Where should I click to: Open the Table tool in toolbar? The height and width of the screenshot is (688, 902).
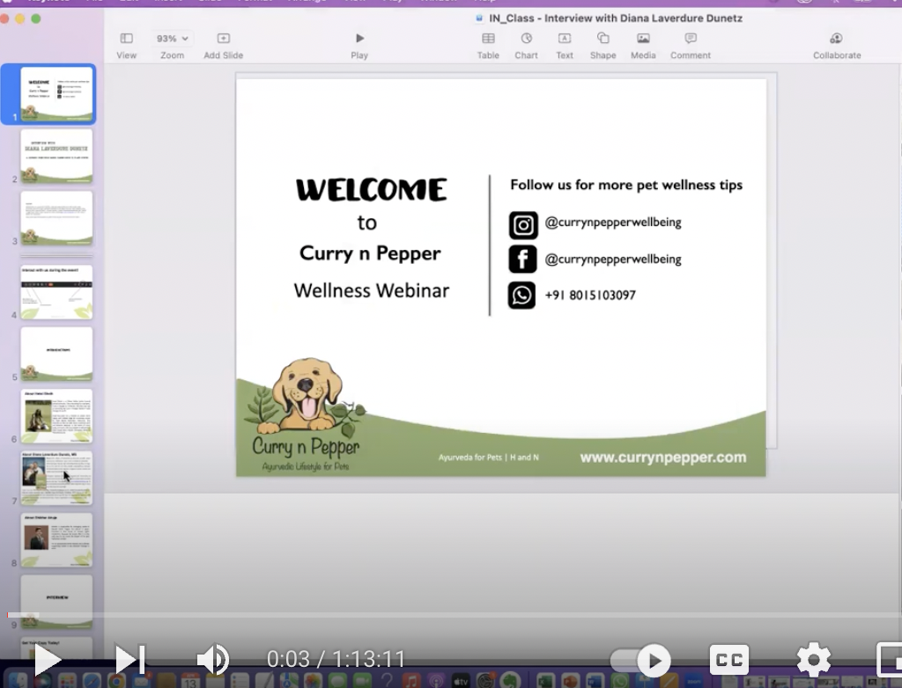pos(488,39)
